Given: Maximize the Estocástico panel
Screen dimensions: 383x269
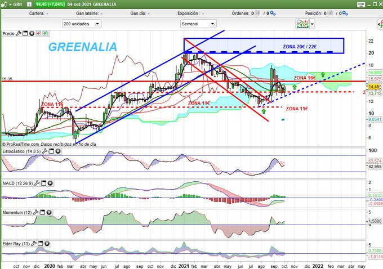Looking at the screenshot, I should click(51, 151).
